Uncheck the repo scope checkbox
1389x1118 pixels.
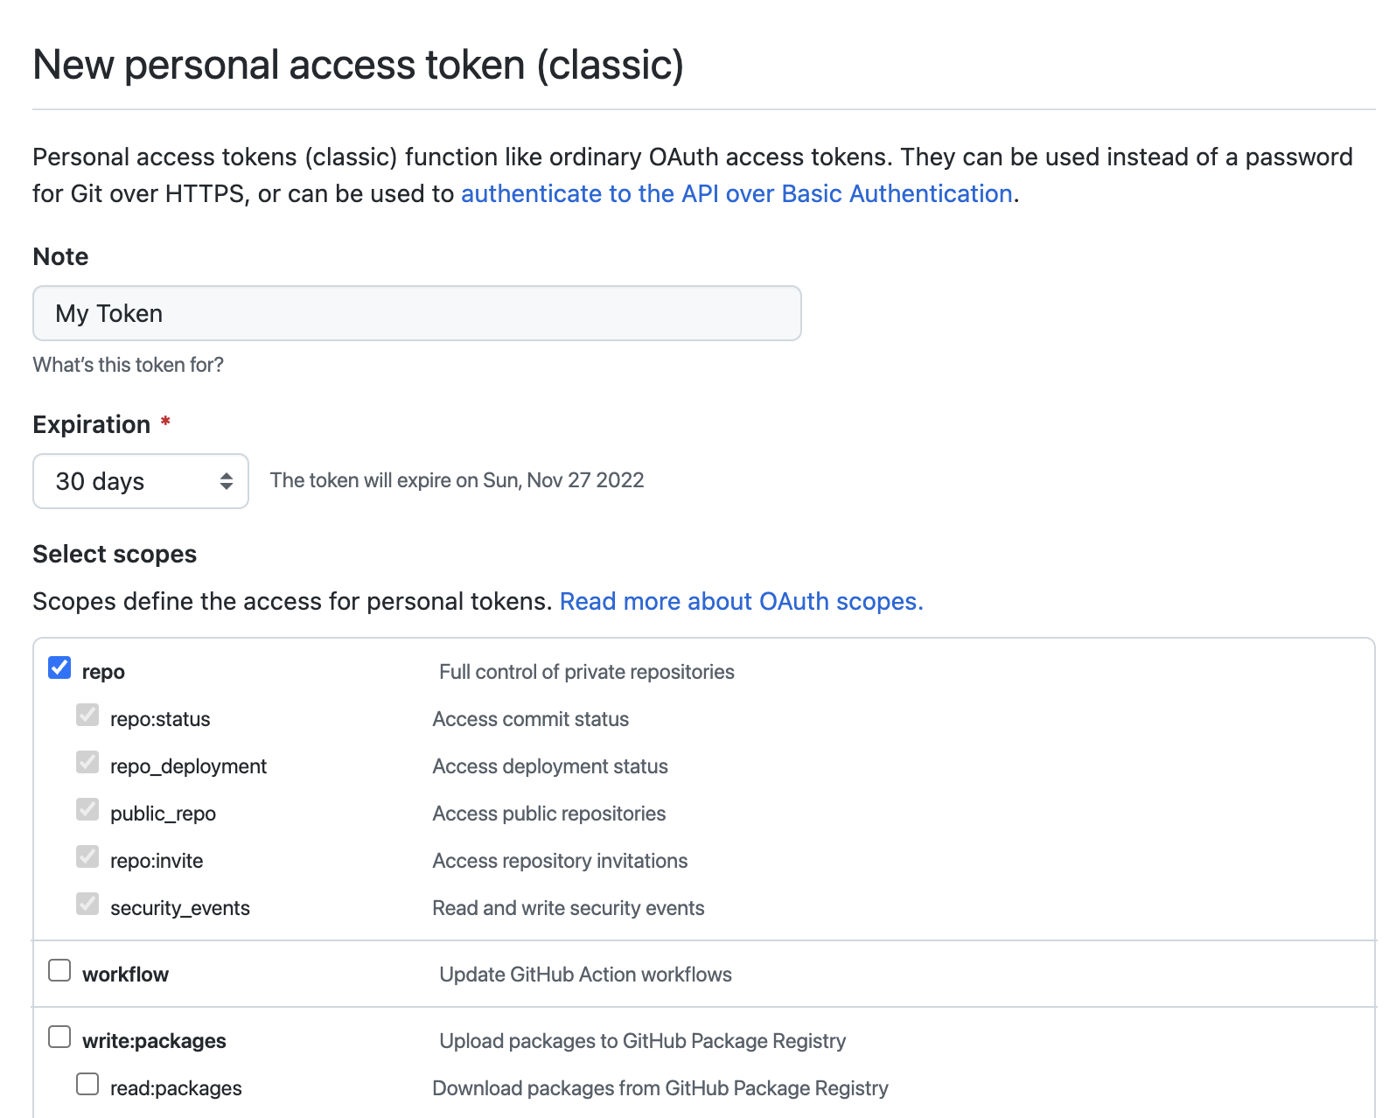tap(59, 668)
